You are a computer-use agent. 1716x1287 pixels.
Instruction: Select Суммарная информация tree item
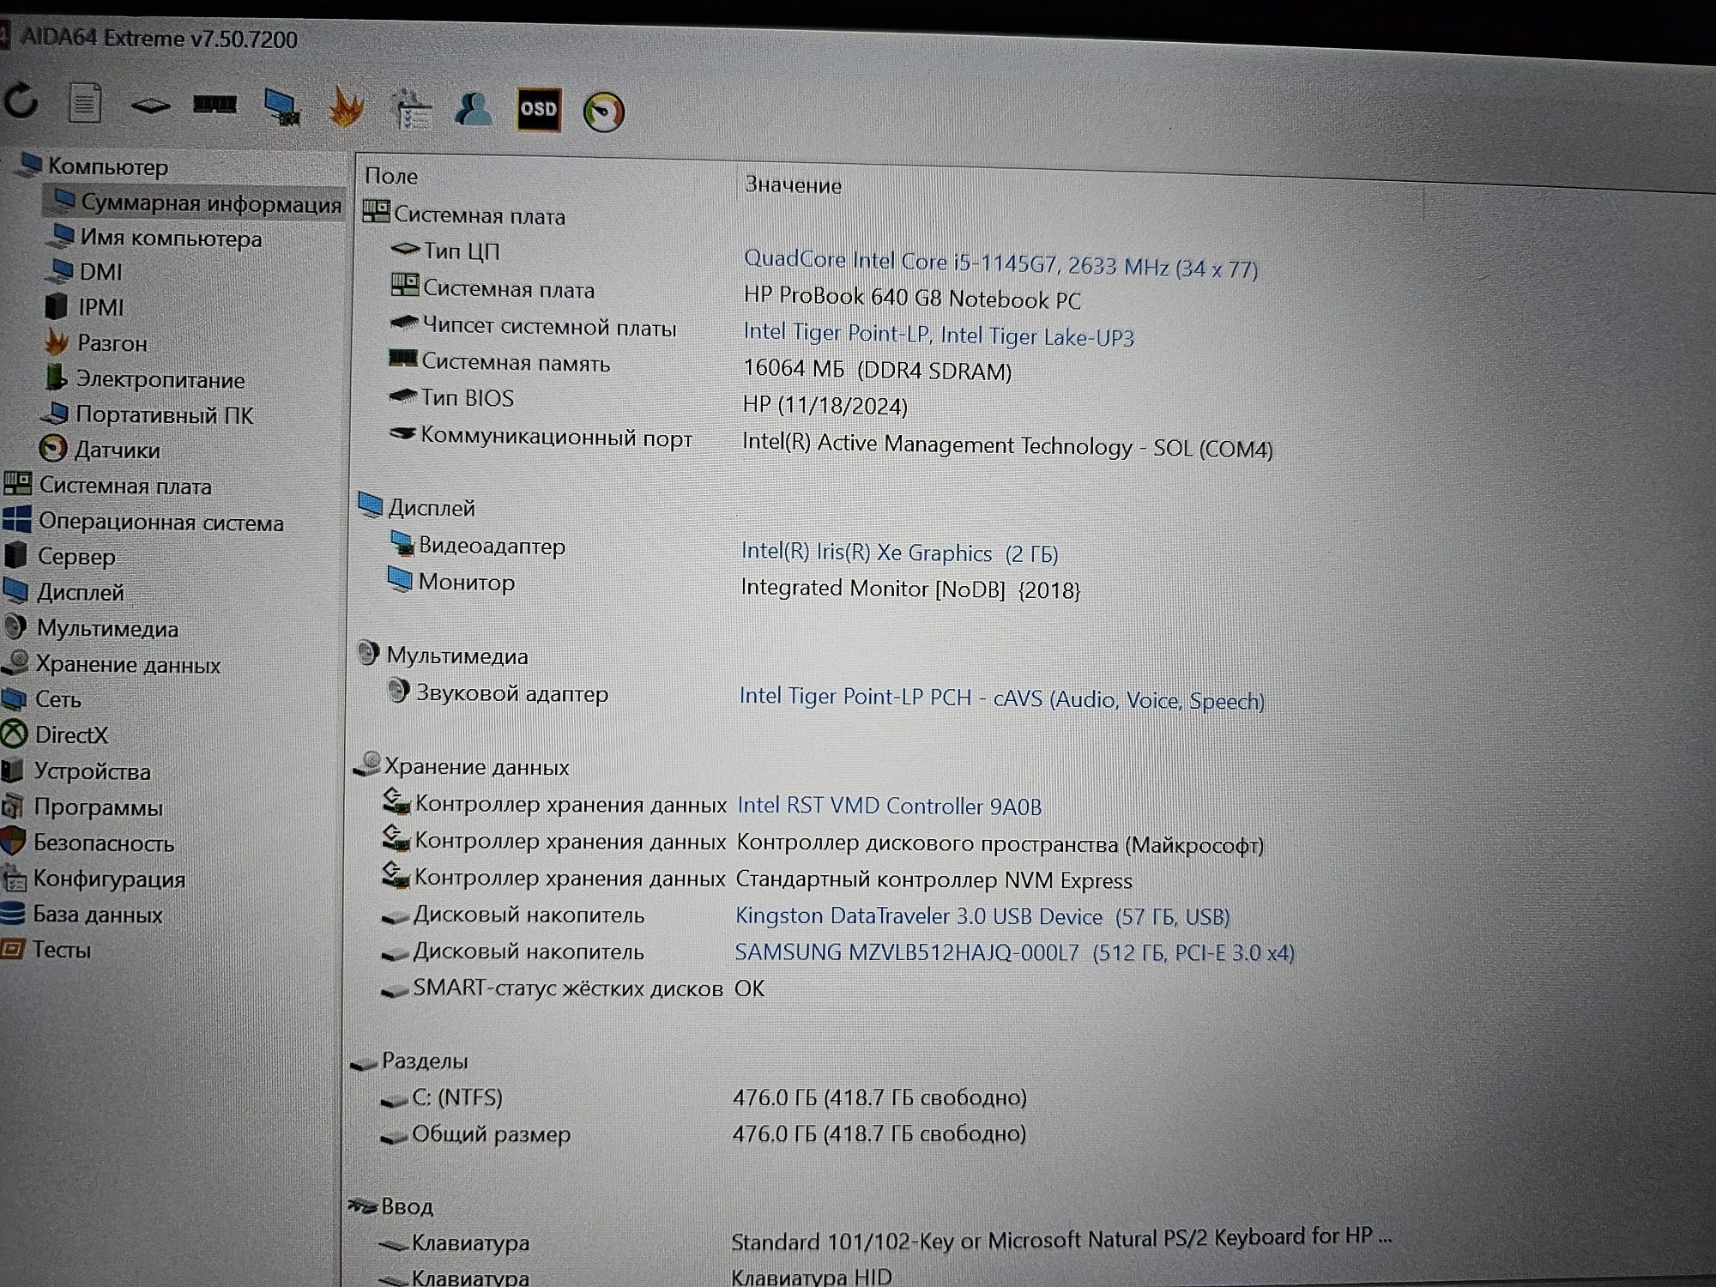click(x=211, y=203)
